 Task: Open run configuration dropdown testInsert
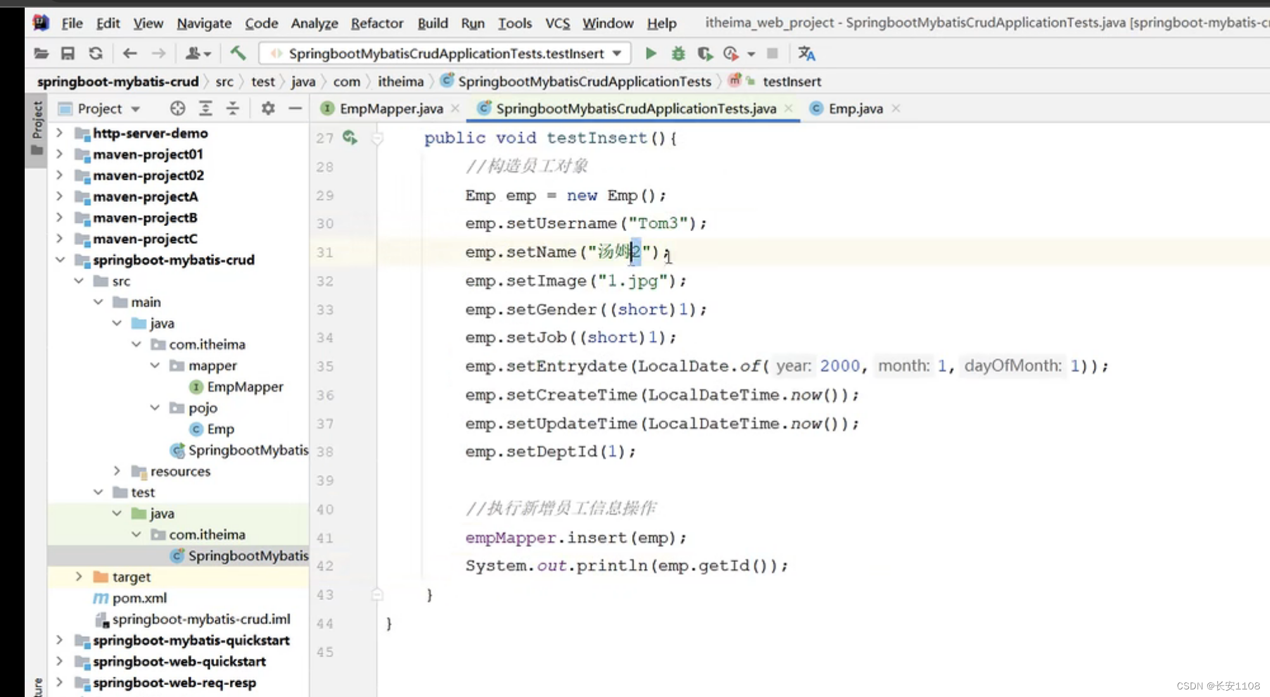pyautogui.click(x=445, y=54)
